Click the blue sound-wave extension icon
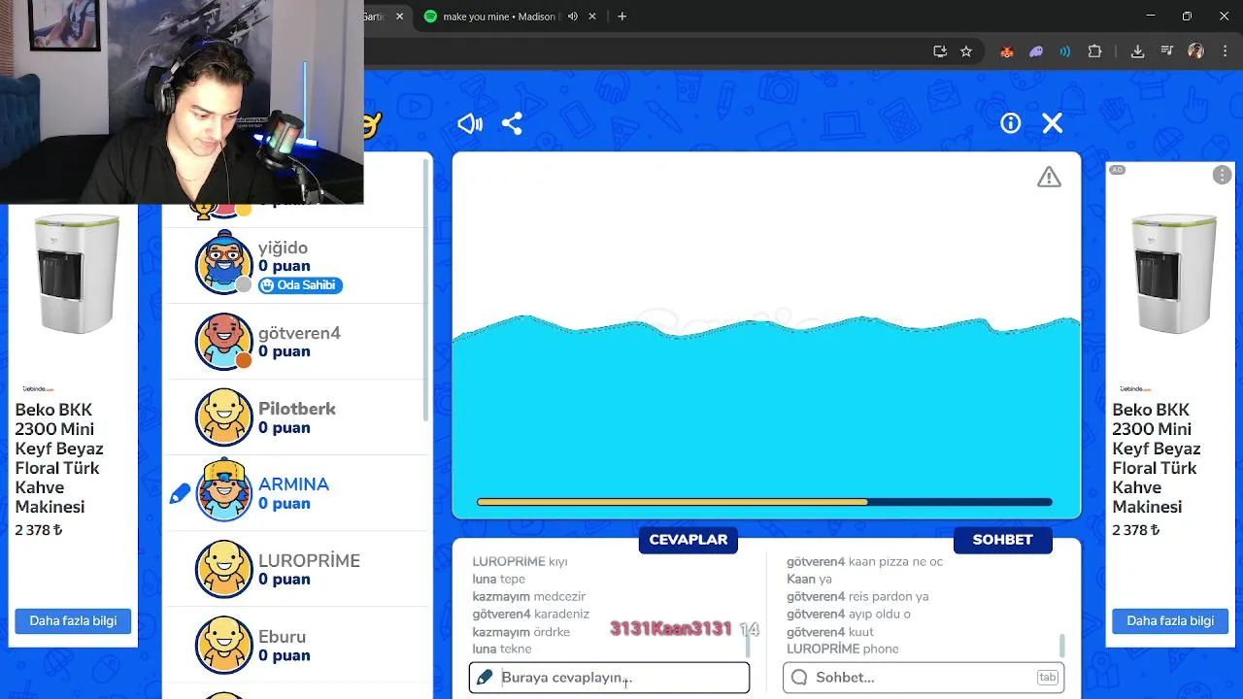 (x=1065, y=51)
